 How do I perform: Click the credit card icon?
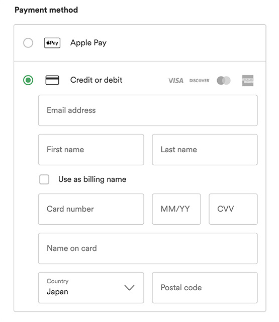coord(52,80)
